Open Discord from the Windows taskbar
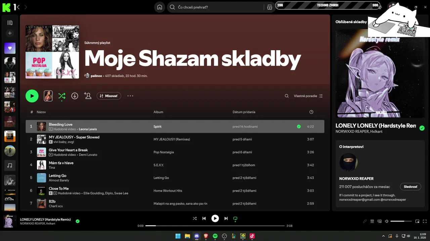 pyautogui.click(x=197, y=236)
